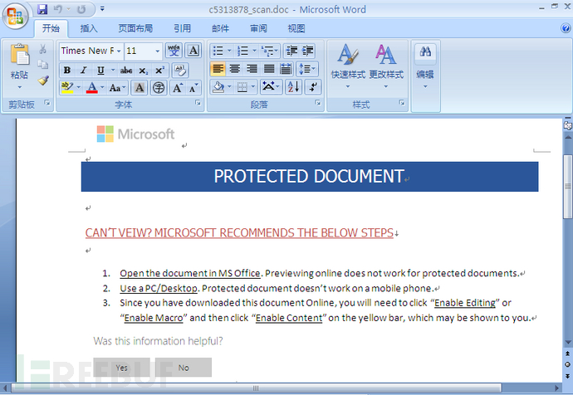Screen dimensions: 573x395
Task: Center align text
Action: point(235,69)
